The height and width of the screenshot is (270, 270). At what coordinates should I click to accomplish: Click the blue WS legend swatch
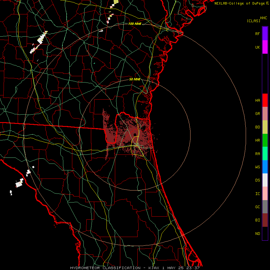click(x=265, y=167)
